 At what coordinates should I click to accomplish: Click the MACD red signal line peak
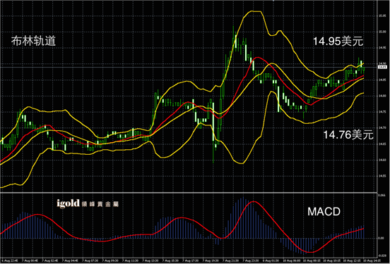[x=253, y=202]
